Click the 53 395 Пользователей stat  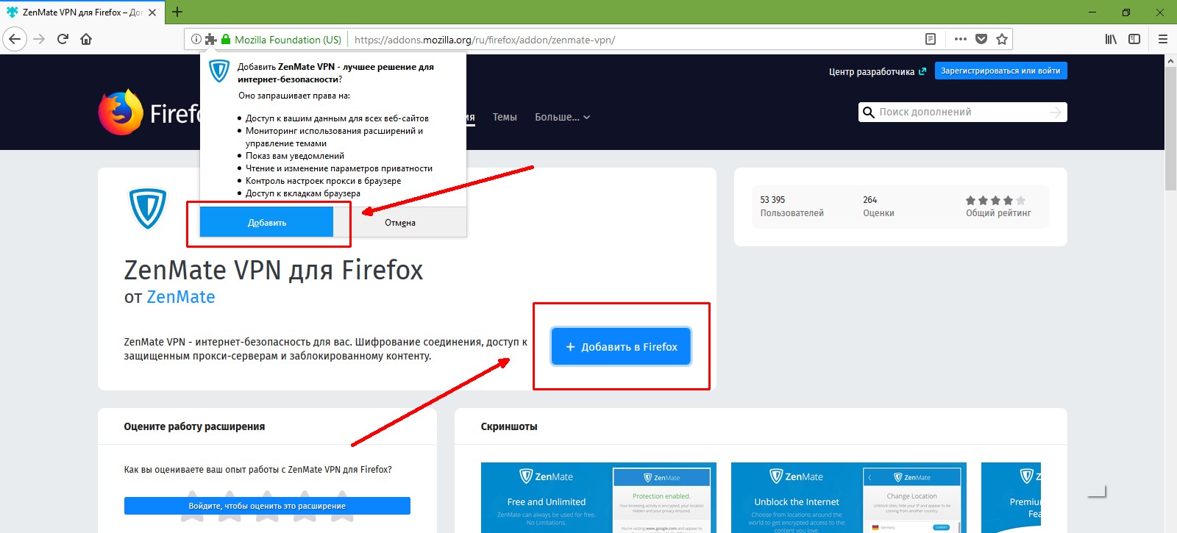click(x=792, y=207)
